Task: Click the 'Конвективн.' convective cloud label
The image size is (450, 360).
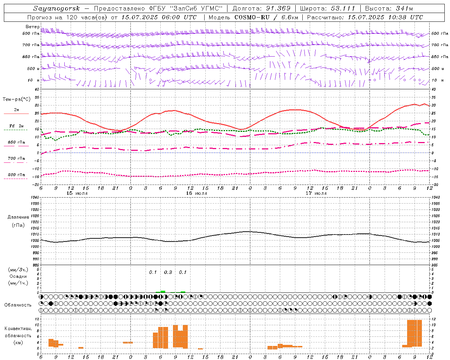Action: pyautogui.click(x=18, y=328)
